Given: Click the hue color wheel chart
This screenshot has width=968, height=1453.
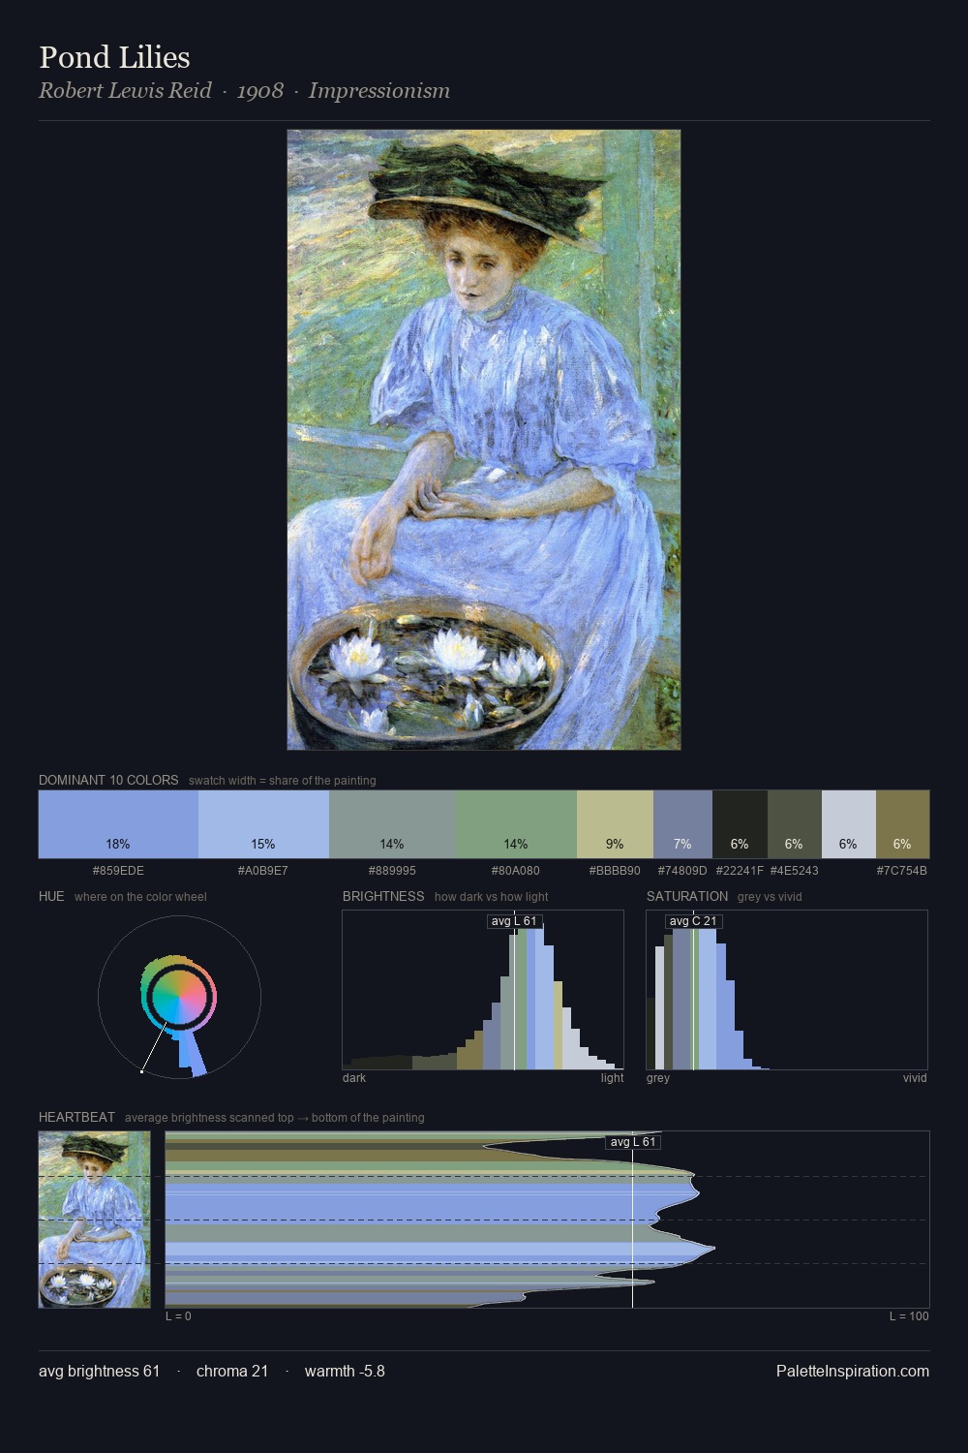Looking at the screenshot, I should (x=179, y=997).
